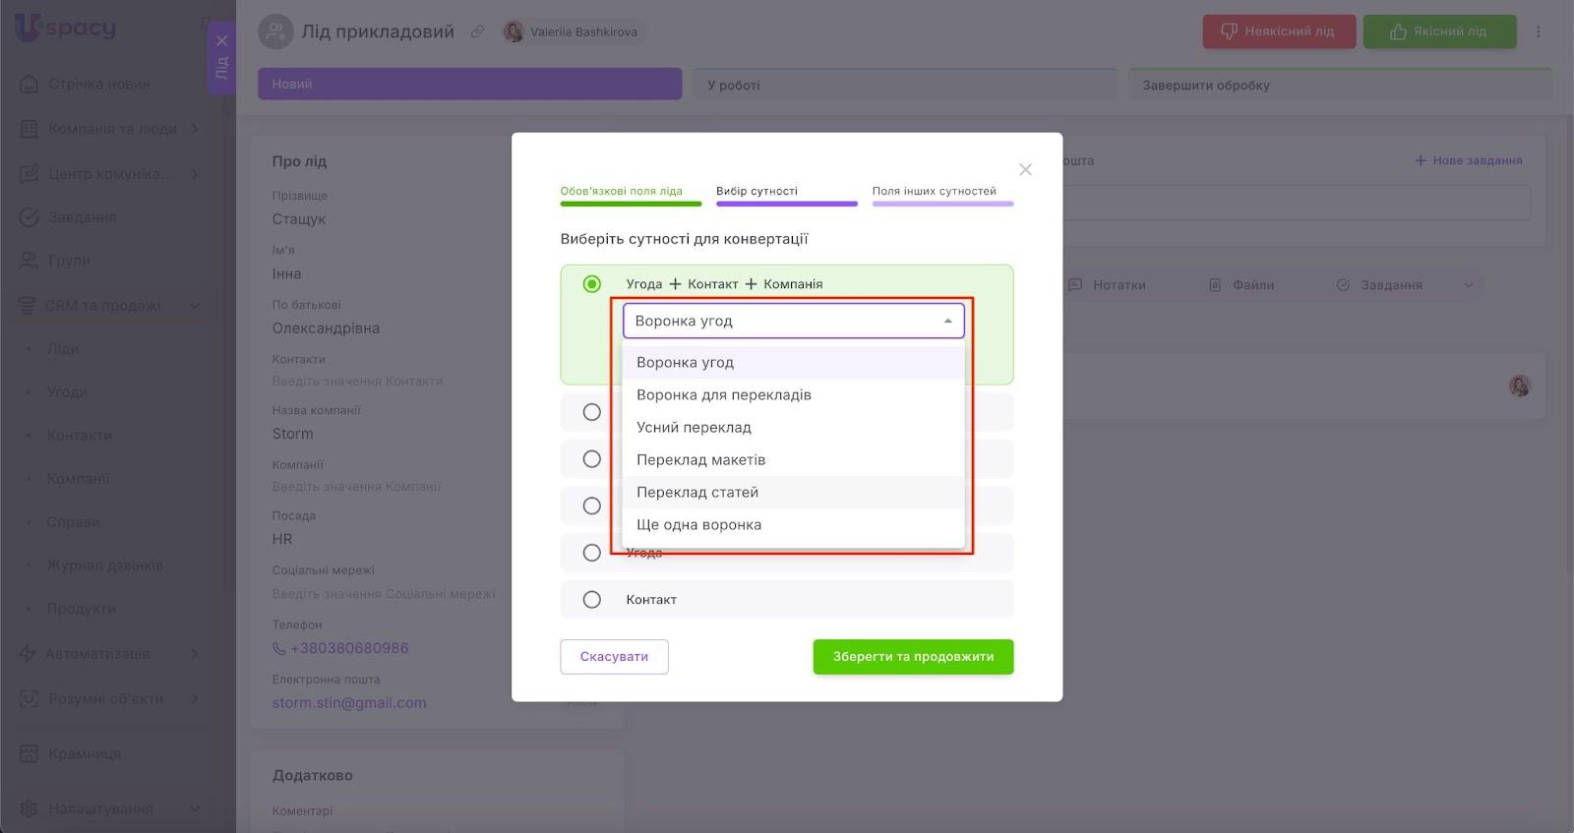Select the Контакт radio option
The image size is (1574, 833).
[591, 600]
